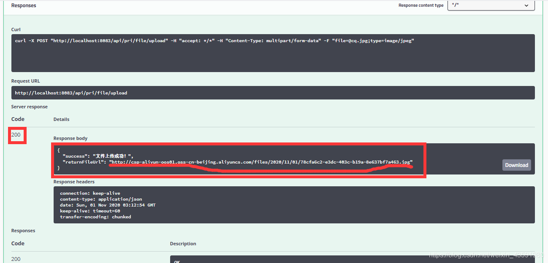
Task: Select the server response code 200
Action: click(16, 135)
